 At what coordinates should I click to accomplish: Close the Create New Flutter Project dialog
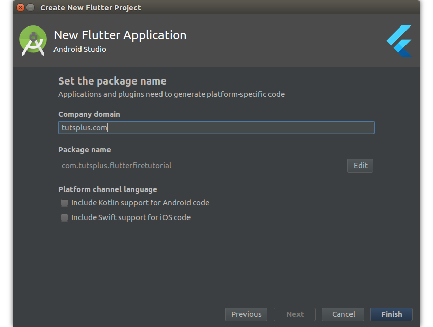21,8
